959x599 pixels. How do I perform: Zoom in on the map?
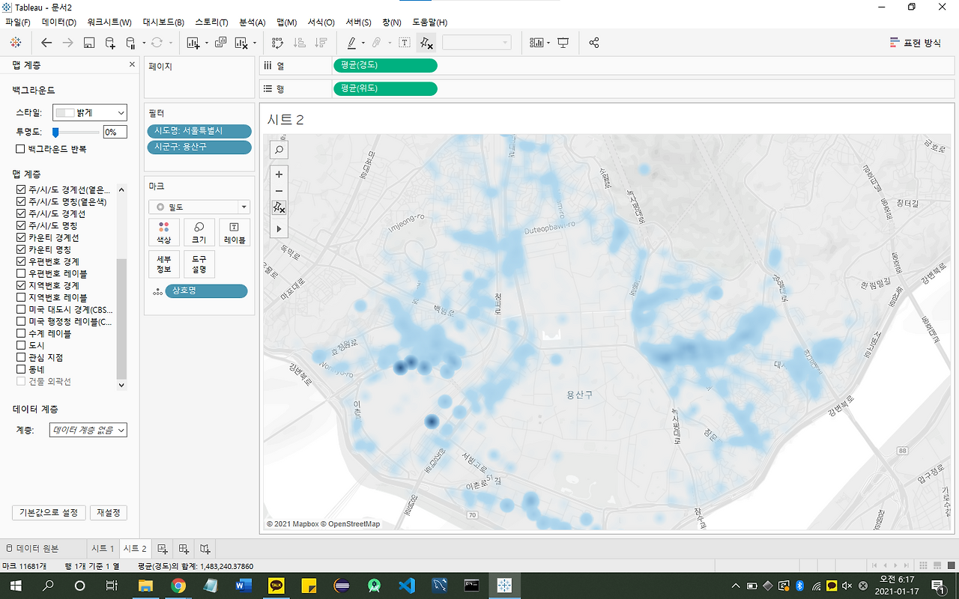point(279,174)
